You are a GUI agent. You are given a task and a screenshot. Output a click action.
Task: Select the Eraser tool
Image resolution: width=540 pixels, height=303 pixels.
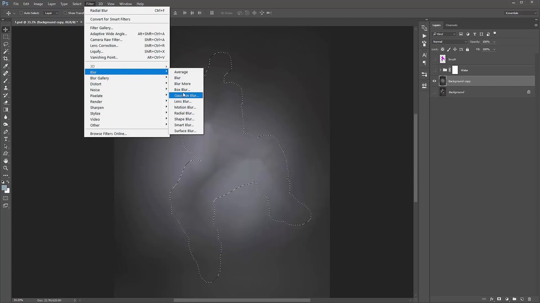pyautogui.click(x=6, y=102)
